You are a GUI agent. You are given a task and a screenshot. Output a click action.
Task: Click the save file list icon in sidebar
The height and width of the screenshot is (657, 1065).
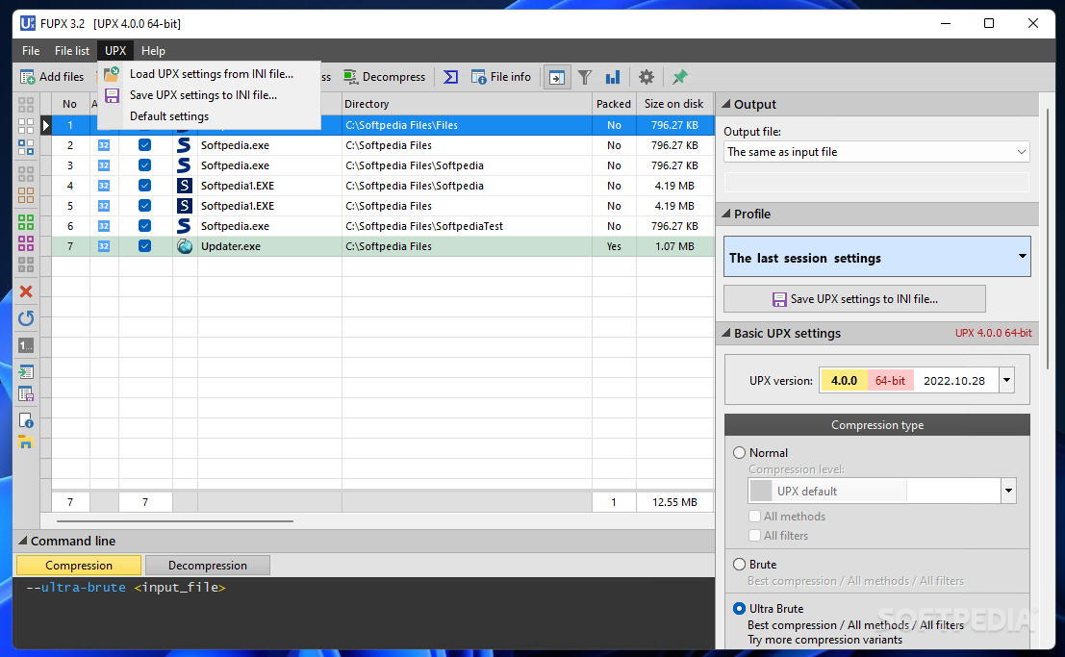click(x=26, y=394)
